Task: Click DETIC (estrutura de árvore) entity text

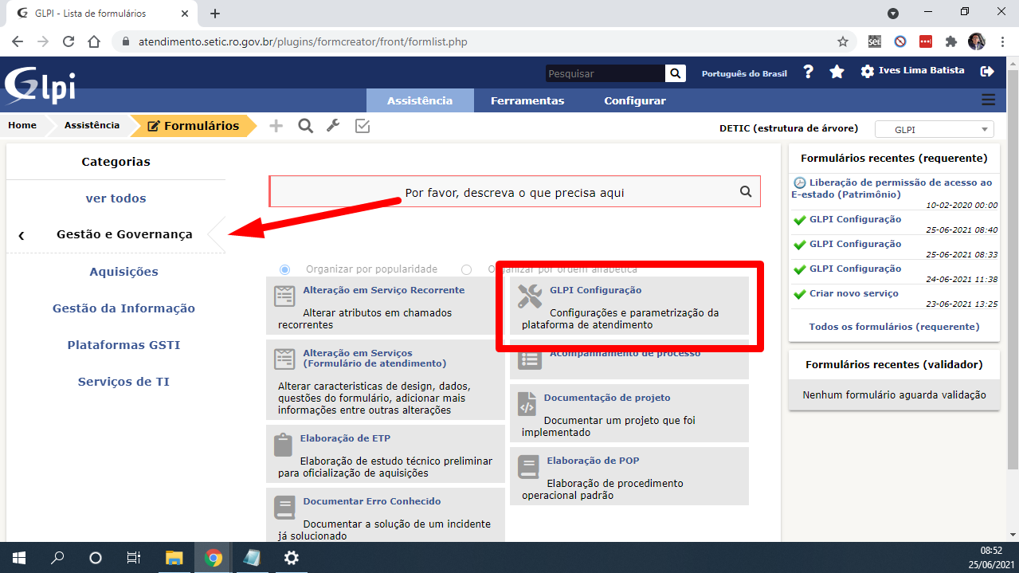Action: coord(788,128)
